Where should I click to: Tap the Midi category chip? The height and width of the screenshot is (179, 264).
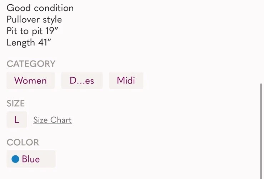pyautogui.click(x=126, y=81)
